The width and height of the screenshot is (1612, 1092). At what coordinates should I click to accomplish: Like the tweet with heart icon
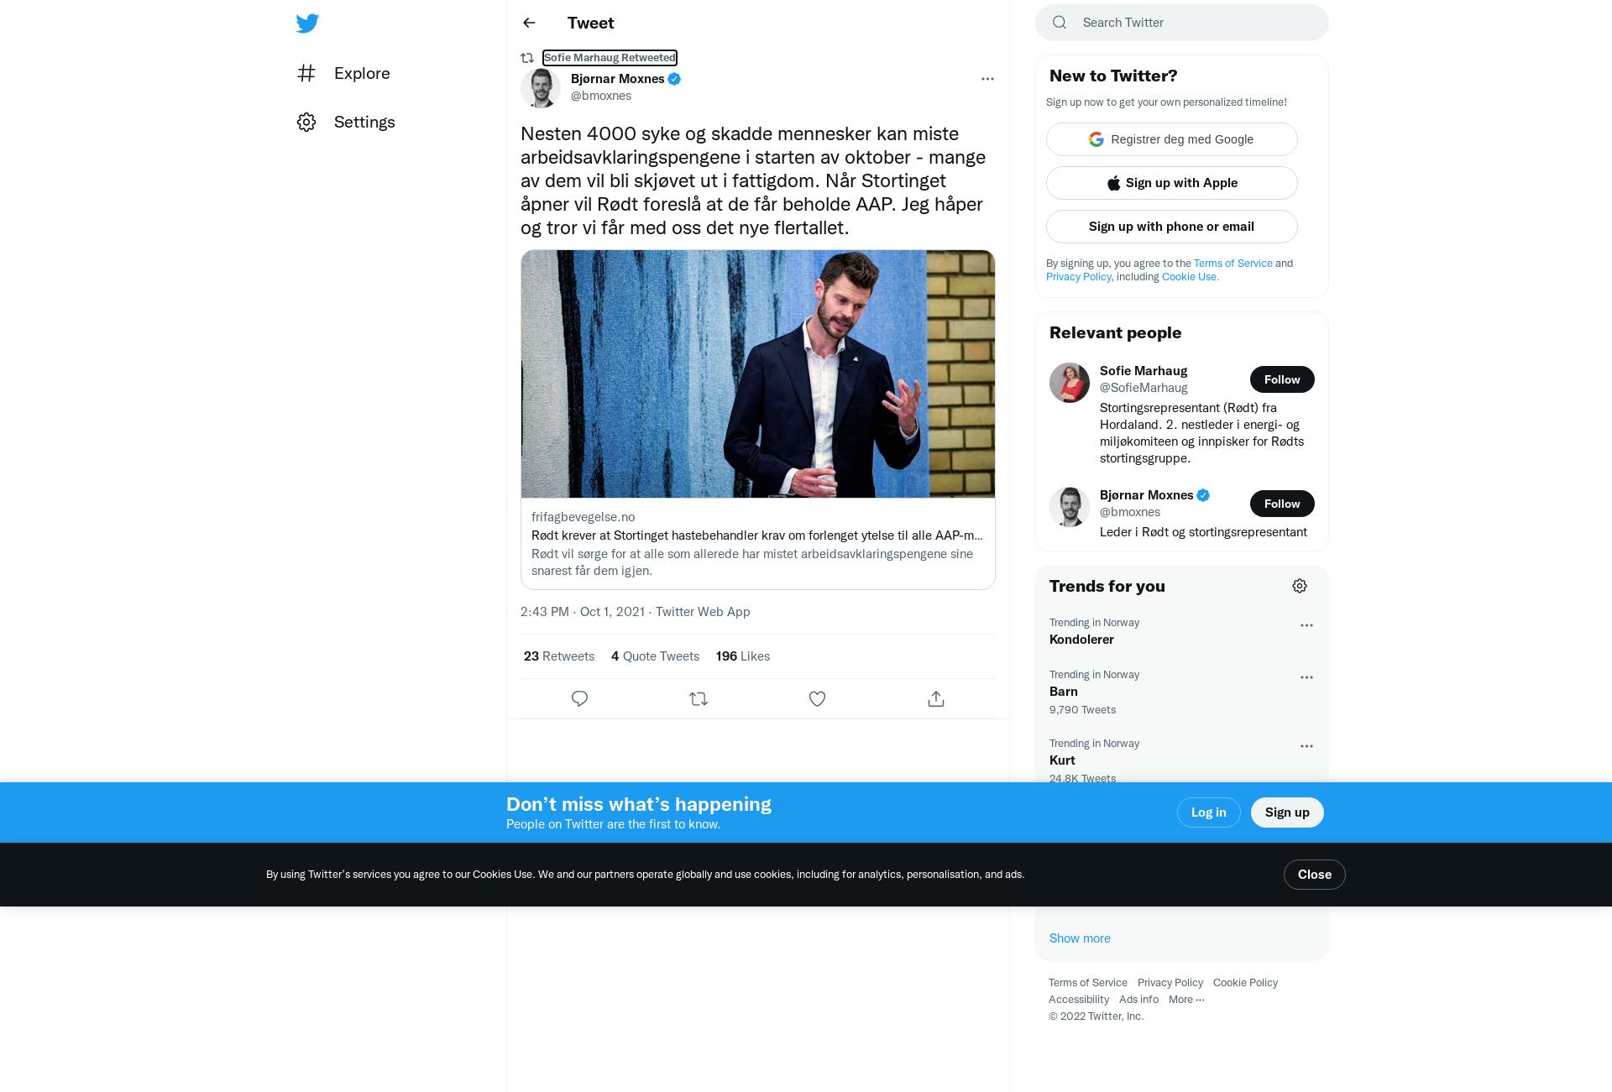(x=817, y=698)
